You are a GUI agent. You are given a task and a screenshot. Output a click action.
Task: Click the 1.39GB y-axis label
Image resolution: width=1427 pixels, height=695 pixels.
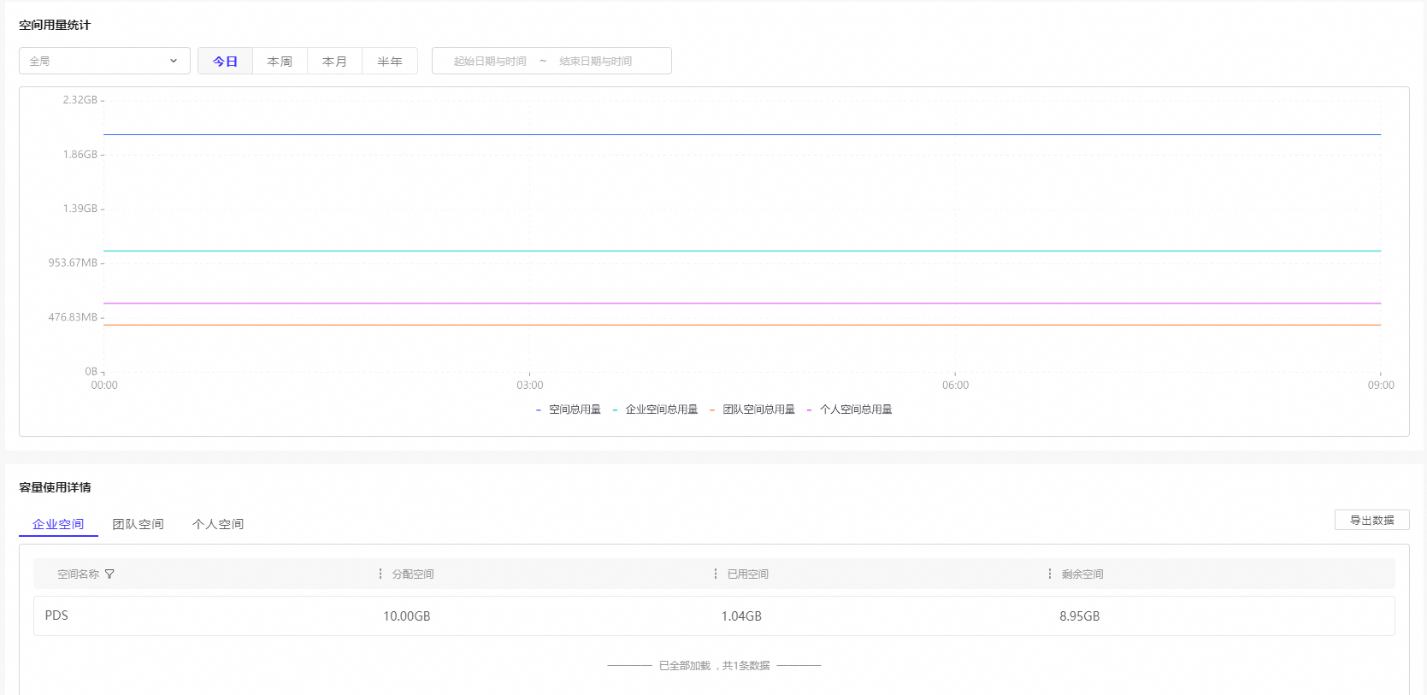tap(80, 209)
